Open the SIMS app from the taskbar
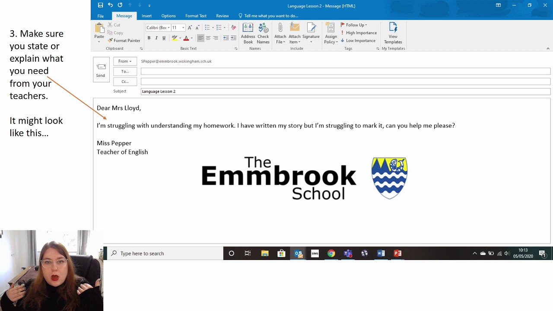 pos(315,254)
